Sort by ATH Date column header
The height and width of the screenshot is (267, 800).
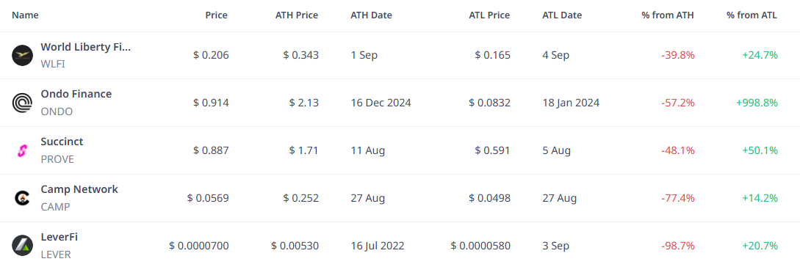tap(372, 15)
